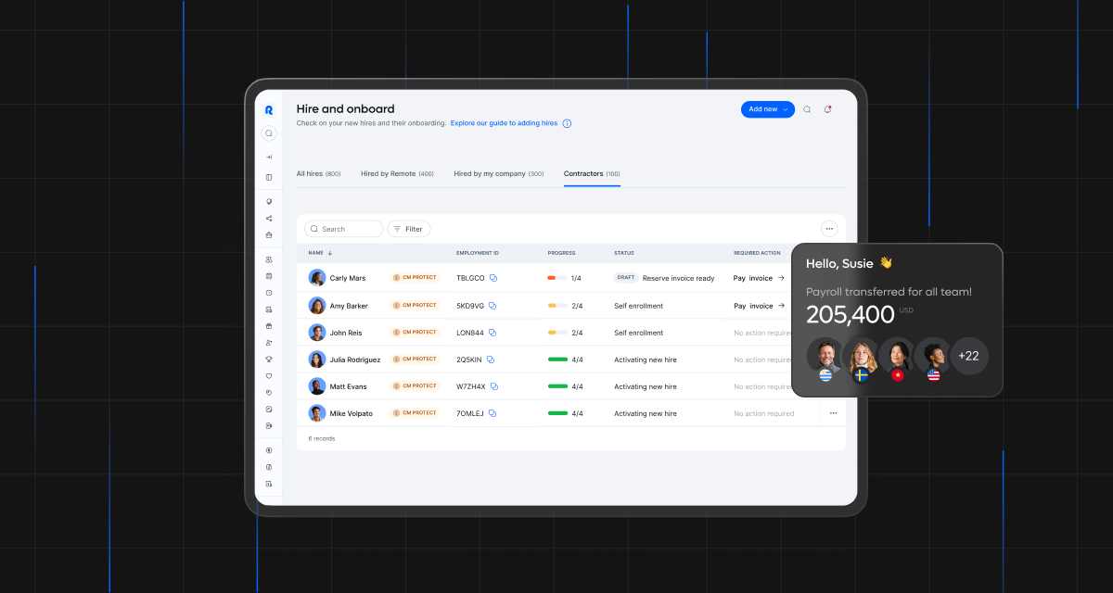Click Amy Barker 2/4 progress bar
This screenshot has height=593, width=1113.
[556, 306]
